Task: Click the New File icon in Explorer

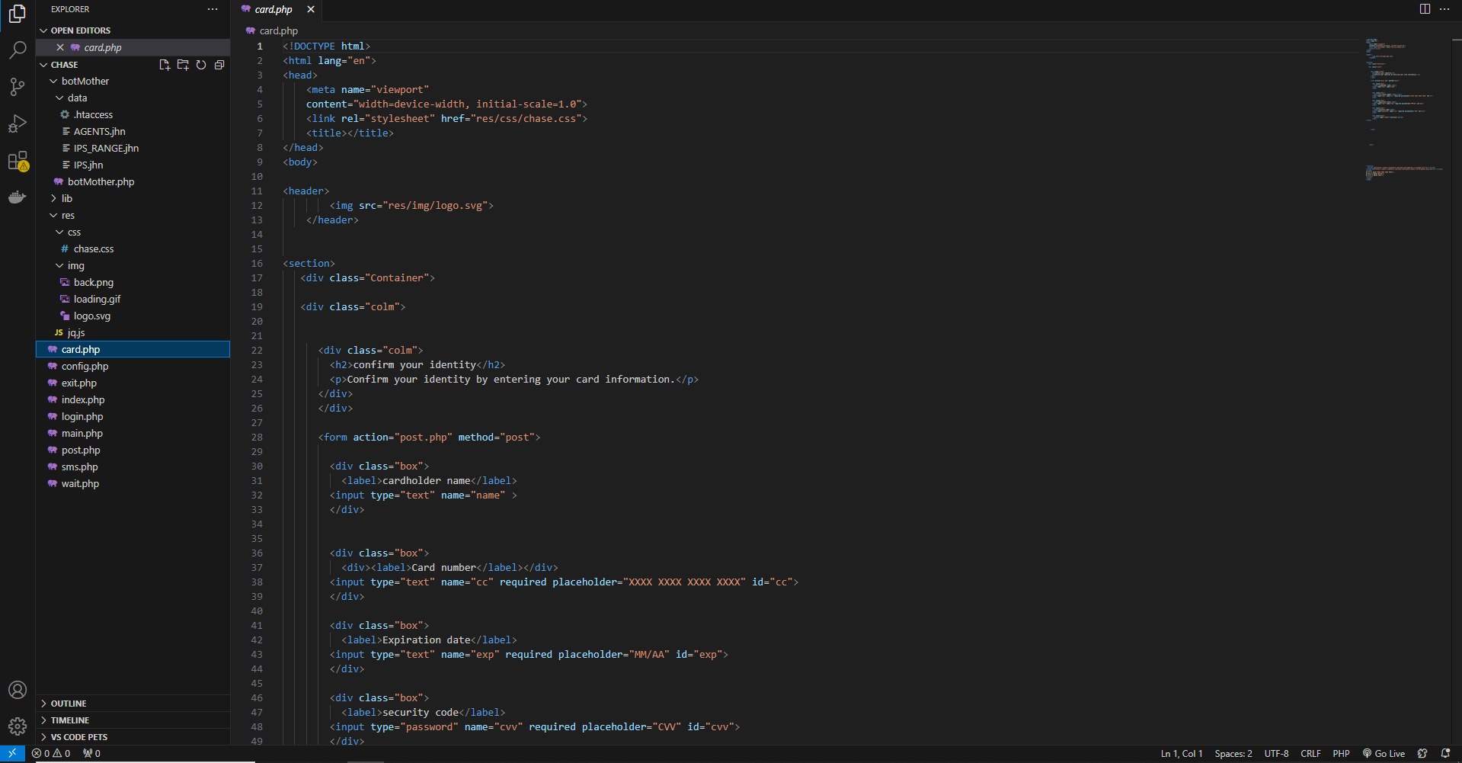Action: coord(165,65)
